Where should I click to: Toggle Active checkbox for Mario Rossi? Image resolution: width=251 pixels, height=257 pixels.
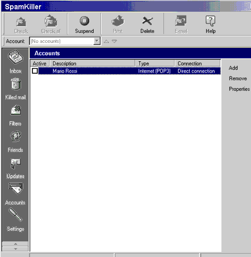[35, 71]
